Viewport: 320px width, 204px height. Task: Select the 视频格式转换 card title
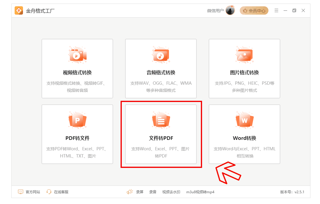(x=77, y=72)
